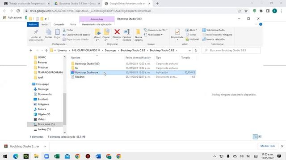
Task: Open Fácil acceso dropdown
Action: tap(153, 35)
